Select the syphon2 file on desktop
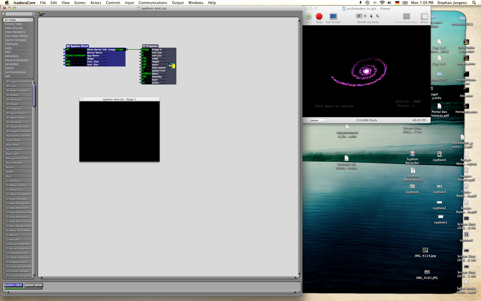481x301 pixels. 439,202
